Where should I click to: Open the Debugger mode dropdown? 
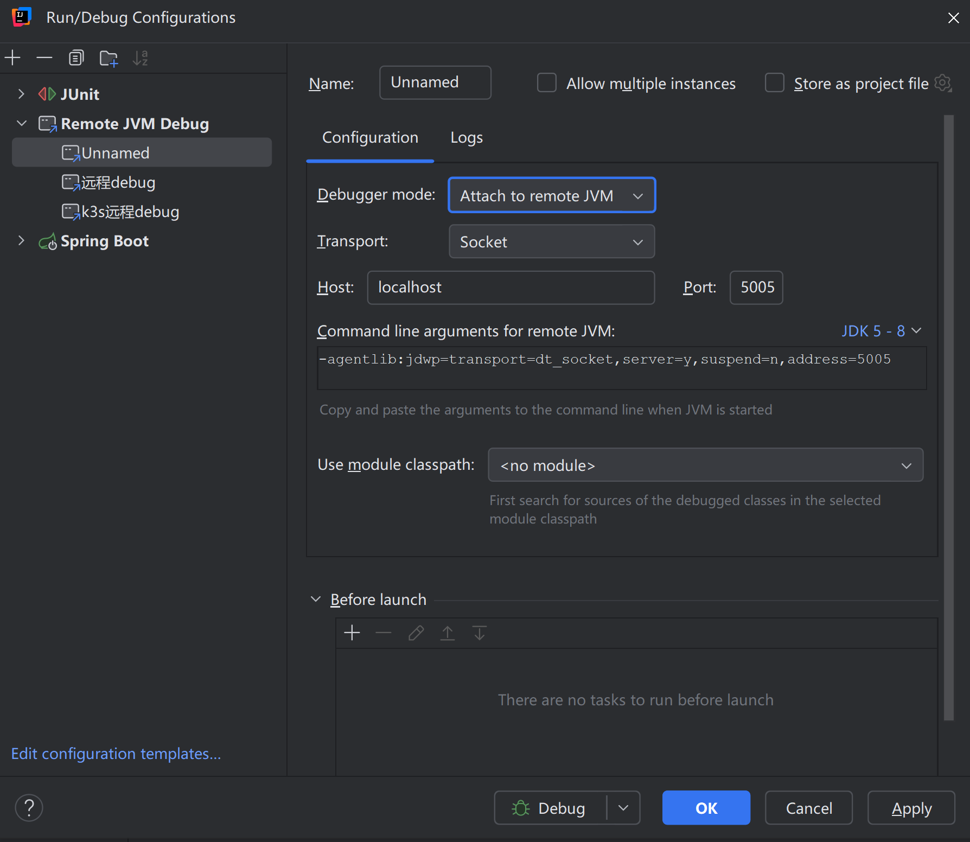[x=552, y=195]
